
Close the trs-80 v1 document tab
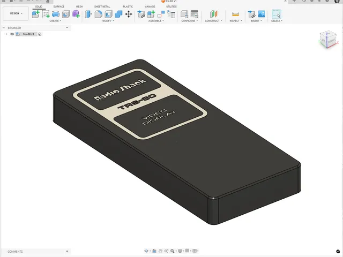[285, 1]
